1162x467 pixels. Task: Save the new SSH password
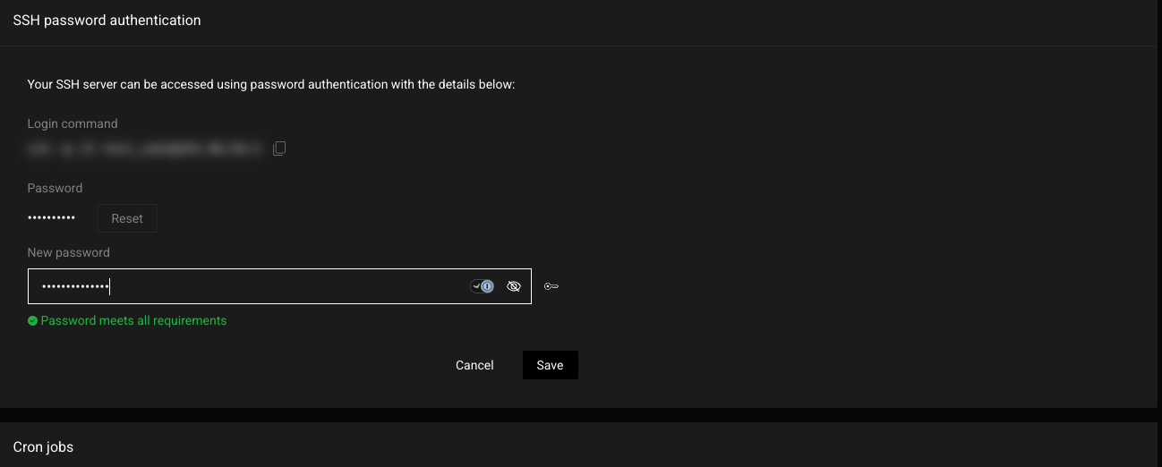tap(550, 365)
